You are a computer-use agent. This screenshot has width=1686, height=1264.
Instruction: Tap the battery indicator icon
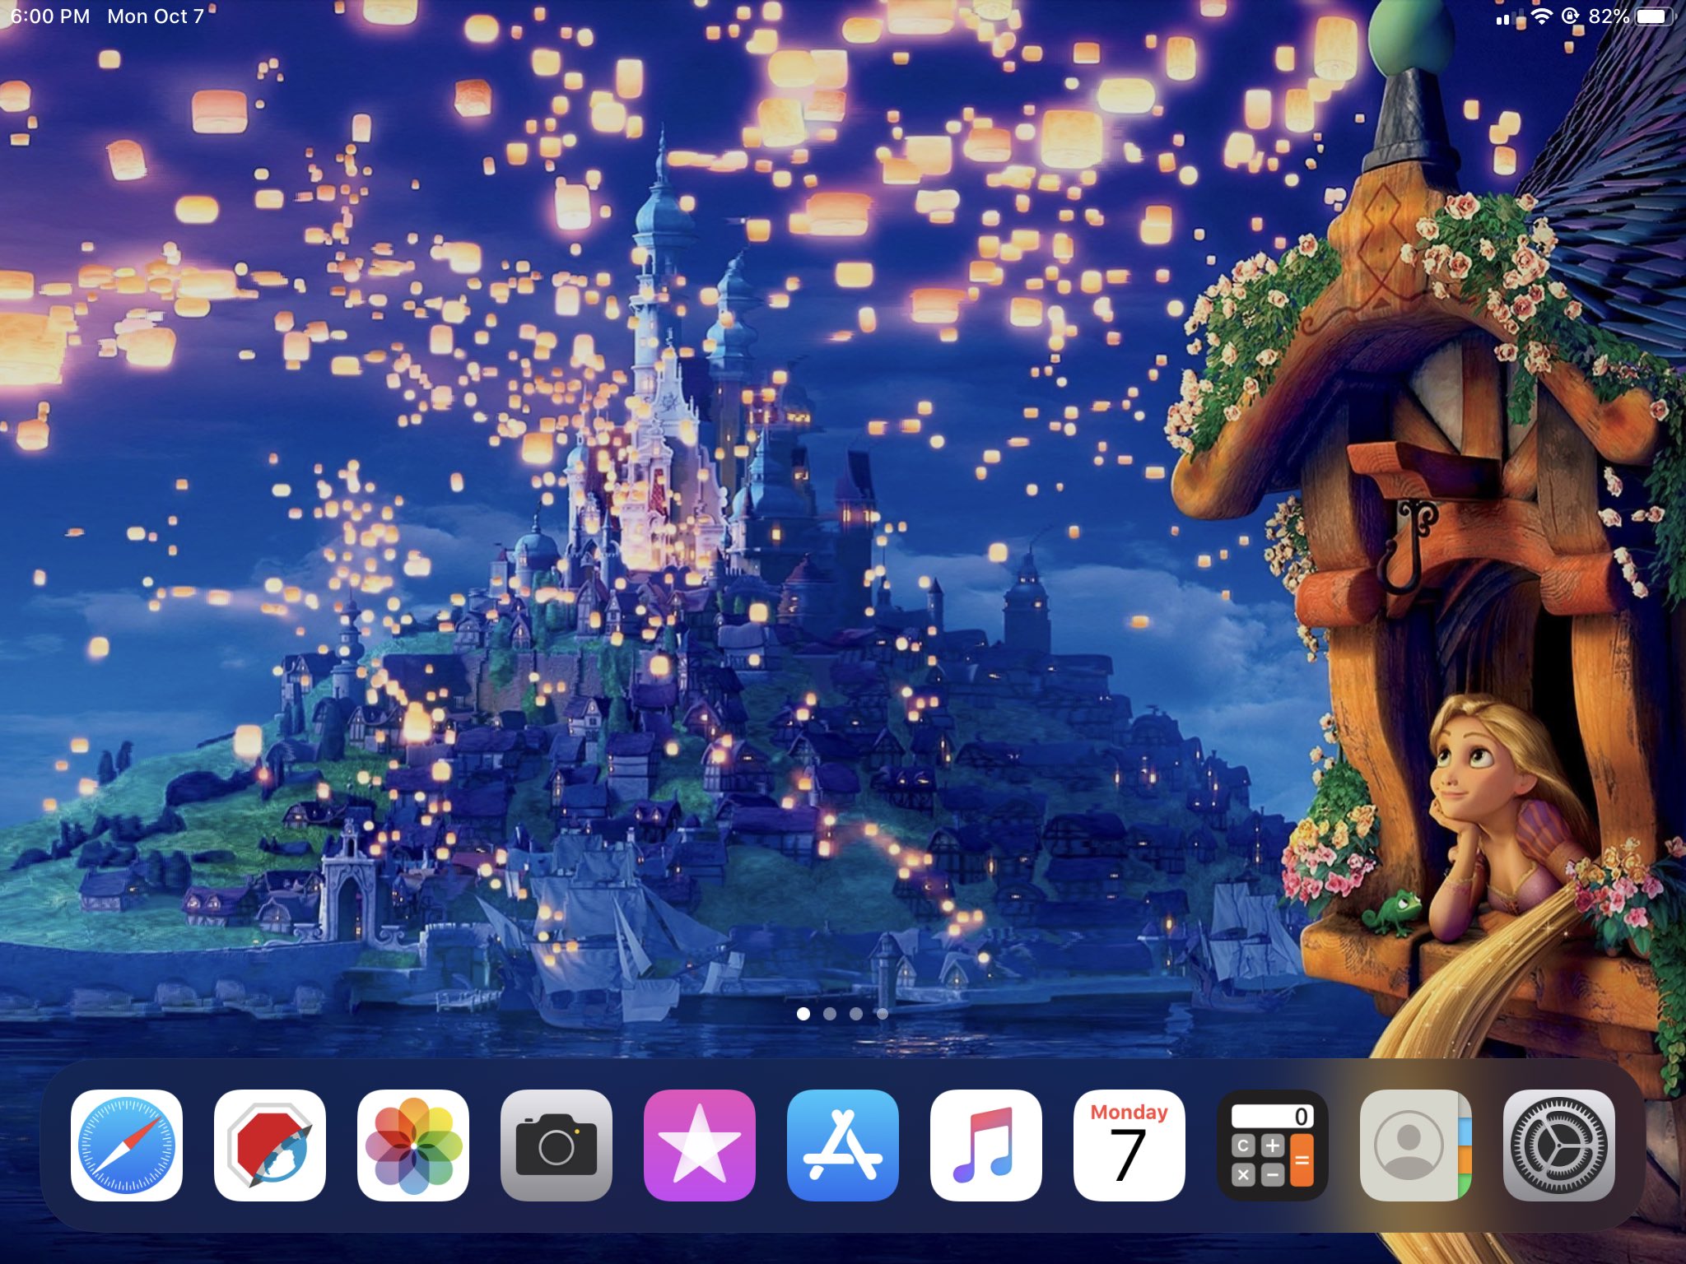[1656, 16]
